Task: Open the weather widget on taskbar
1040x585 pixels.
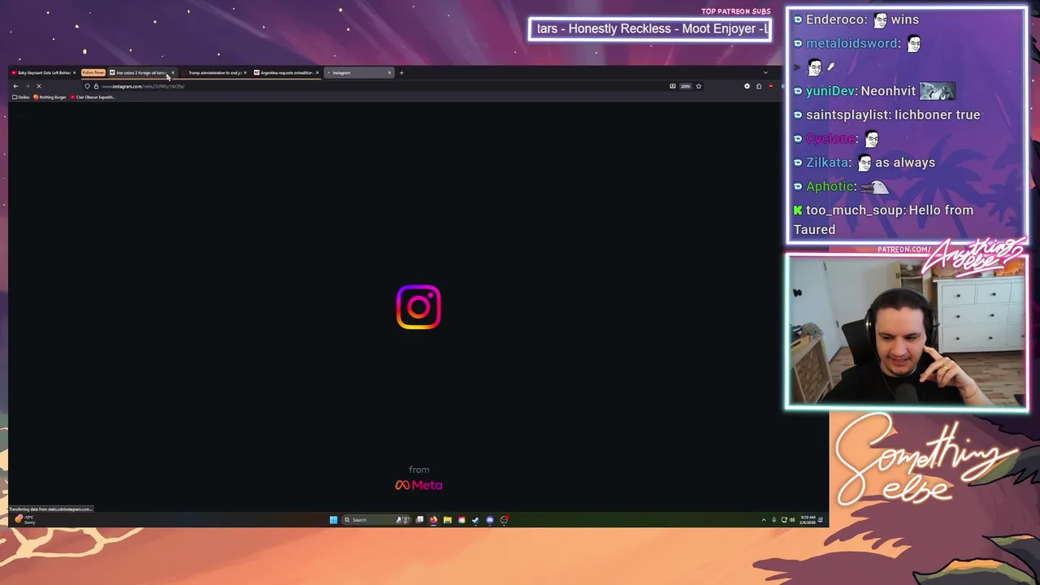Action: [26, 520]
